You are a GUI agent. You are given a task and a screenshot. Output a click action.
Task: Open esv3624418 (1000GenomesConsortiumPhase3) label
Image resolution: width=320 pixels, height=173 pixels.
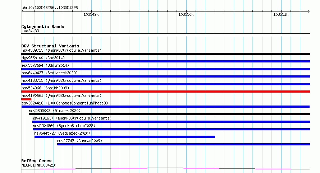coord(65,103)
